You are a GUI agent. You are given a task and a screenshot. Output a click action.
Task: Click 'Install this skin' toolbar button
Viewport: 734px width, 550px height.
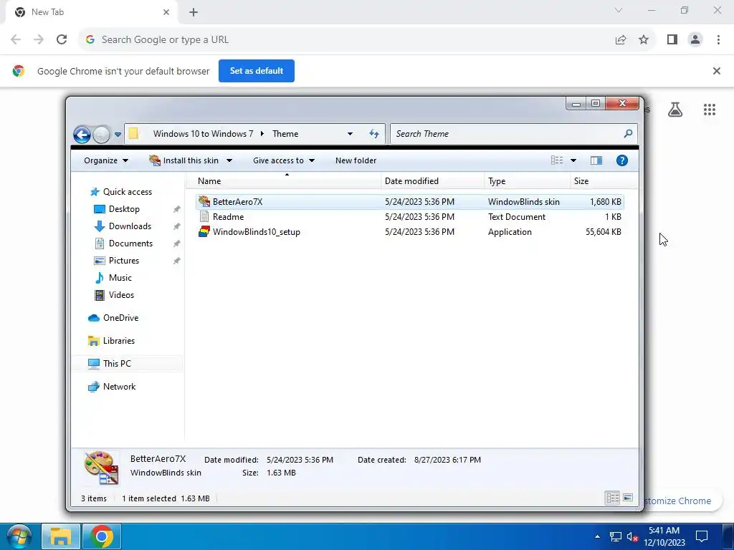coord(184,160)
